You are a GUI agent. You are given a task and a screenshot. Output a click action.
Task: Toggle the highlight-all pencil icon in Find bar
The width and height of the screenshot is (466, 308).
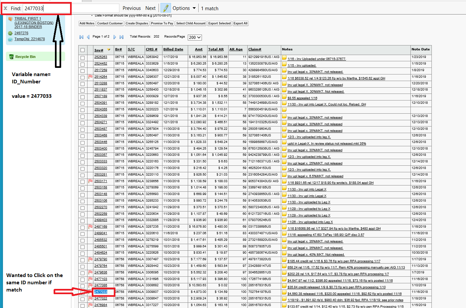point(165,8)
